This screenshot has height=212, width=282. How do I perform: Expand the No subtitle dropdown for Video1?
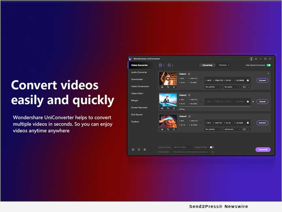(214, 87)
